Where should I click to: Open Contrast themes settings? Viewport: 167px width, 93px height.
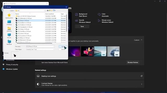click(x=90, y=84)
